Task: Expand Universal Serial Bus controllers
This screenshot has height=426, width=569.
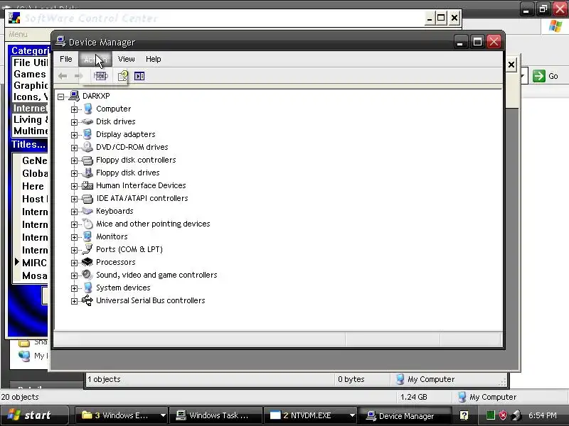Action: coord(74,301)
